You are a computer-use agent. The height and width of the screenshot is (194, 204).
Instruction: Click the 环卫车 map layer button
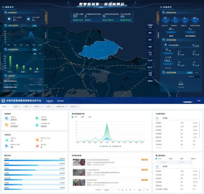(x=150, y=60)
